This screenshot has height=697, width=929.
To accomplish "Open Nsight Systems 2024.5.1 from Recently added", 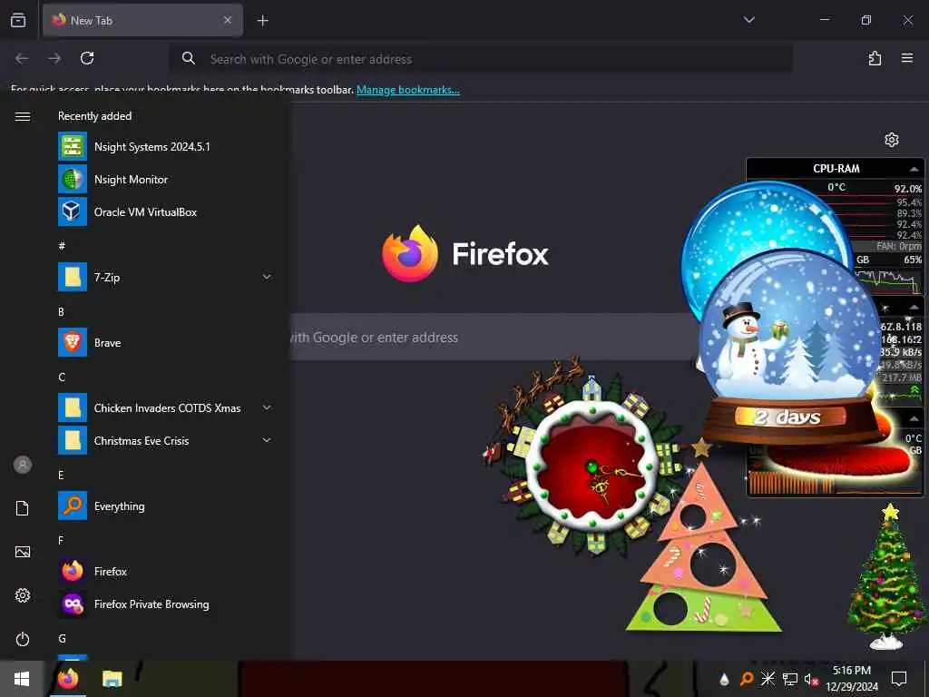I will click(163, 146).
